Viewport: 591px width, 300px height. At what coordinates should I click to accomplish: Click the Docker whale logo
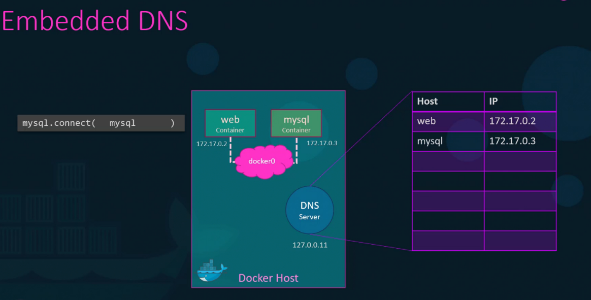[x=212, y=270]
